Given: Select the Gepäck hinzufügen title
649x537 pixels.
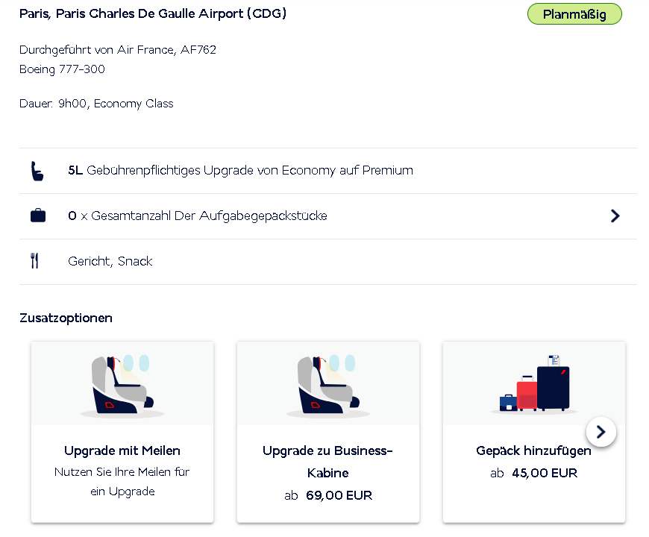Looking at the screenshot, I should (x=533, y=450).
